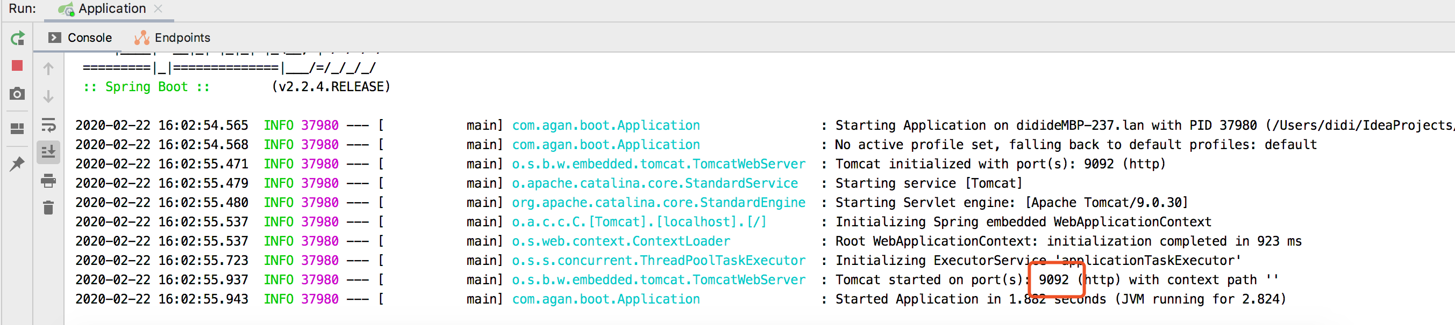This screenshot has width=1455, height=325.
Task: Open the Endpoints tab
Action: pos(172,38)
